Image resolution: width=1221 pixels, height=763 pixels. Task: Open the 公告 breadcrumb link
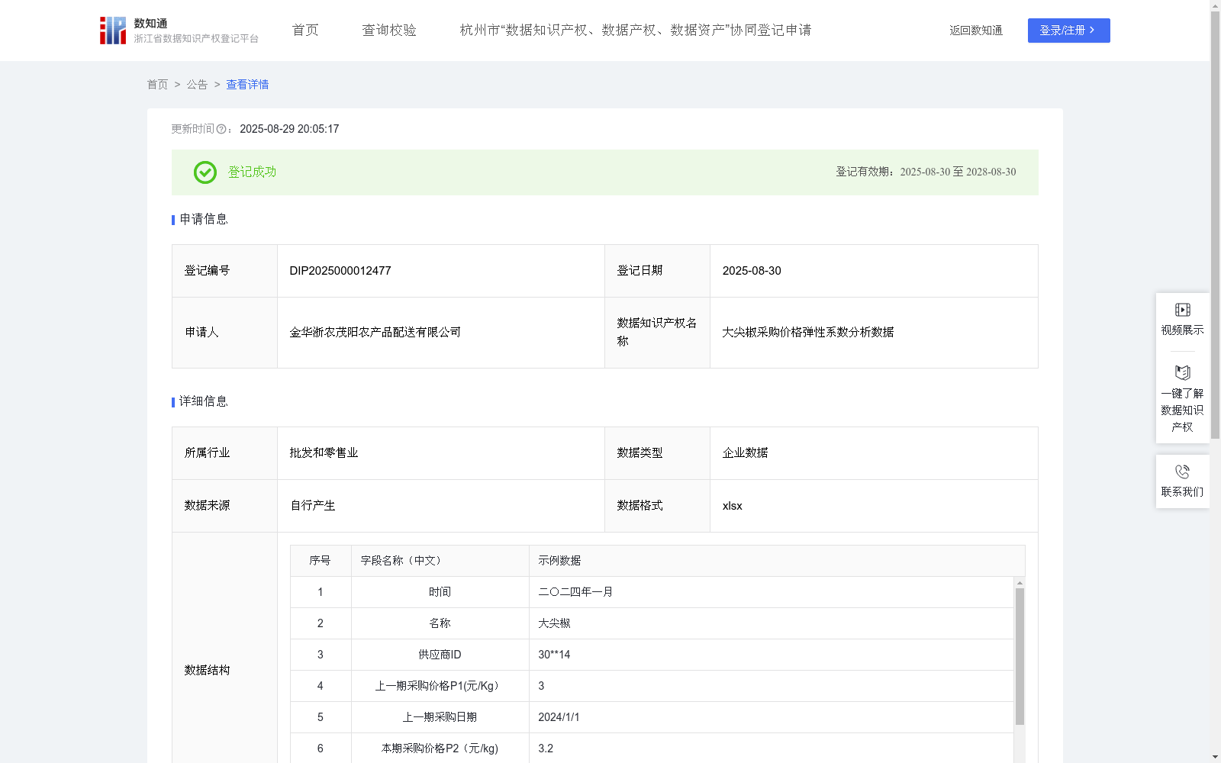pos(197,85)
